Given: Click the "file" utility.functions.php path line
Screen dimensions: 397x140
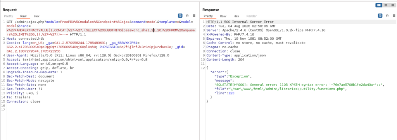Looking at the screenshot, I should [280, 89].
